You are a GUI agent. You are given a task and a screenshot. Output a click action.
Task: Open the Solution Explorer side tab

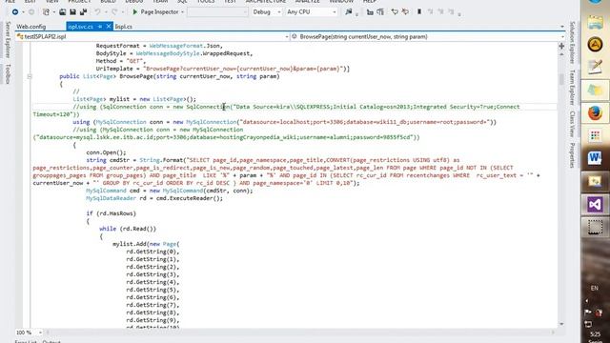pyautogui.click(x=572, y=42)
